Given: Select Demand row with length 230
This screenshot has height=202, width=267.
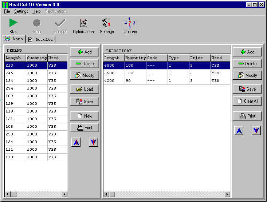Looking at the screenshot, I should 36,134.
